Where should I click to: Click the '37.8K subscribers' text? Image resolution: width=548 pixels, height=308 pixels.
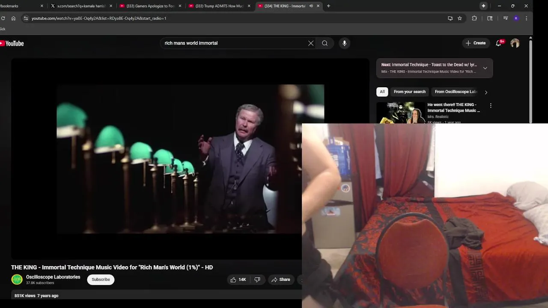(40, 283)
